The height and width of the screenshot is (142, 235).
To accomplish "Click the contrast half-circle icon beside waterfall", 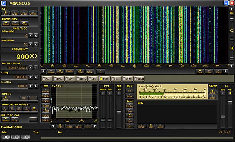I will (232, 48).
